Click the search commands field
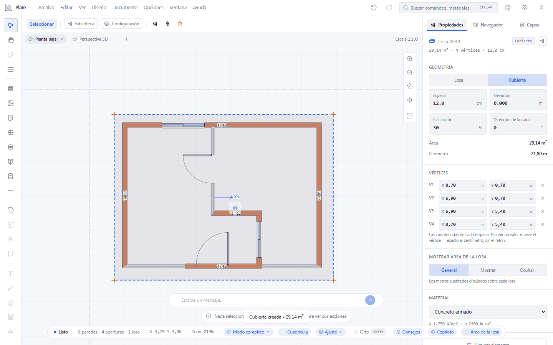The image size is (553, 345). [x=449, y=8]
